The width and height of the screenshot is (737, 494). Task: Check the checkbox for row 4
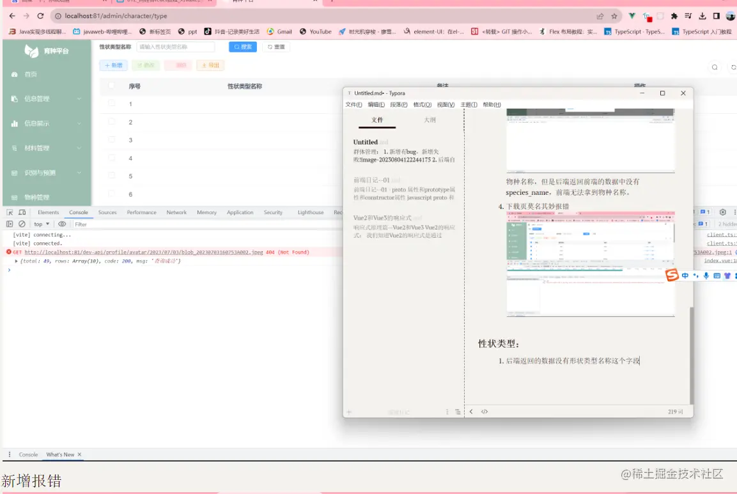111,157
